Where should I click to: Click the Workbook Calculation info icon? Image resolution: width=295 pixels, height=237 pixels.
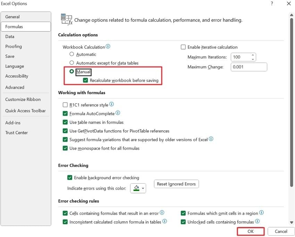tap(108, 46)
